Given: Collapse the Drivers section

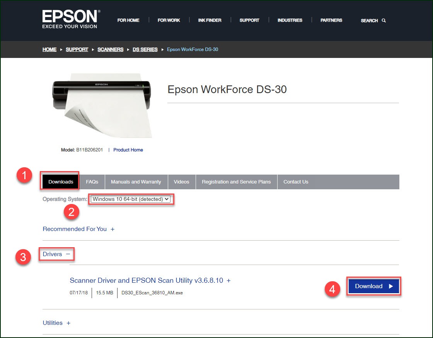Looking at the screenshot, I should tap(56, 254).
